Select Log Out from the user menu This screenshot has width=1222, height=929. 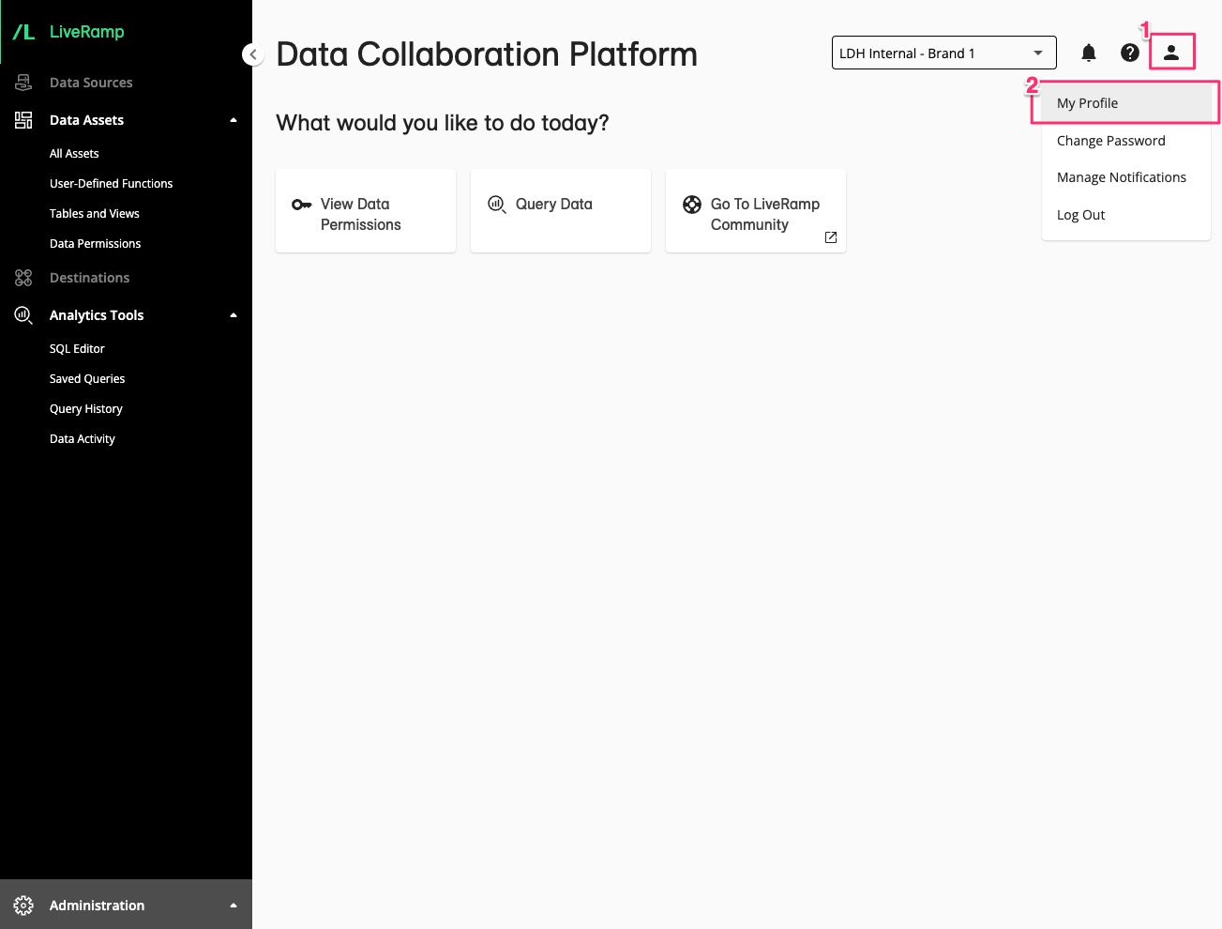pyautogui.click(x=1126, y=215)
